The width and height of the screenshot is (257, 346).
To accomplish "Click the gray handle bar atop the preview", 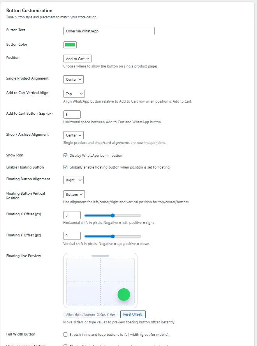I will point(100,256).
